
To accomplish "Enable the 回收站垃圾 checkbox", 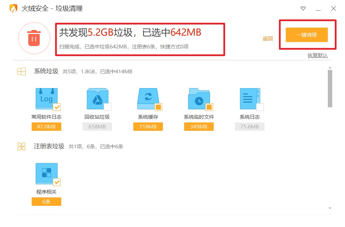I will (x=107, y=107).
